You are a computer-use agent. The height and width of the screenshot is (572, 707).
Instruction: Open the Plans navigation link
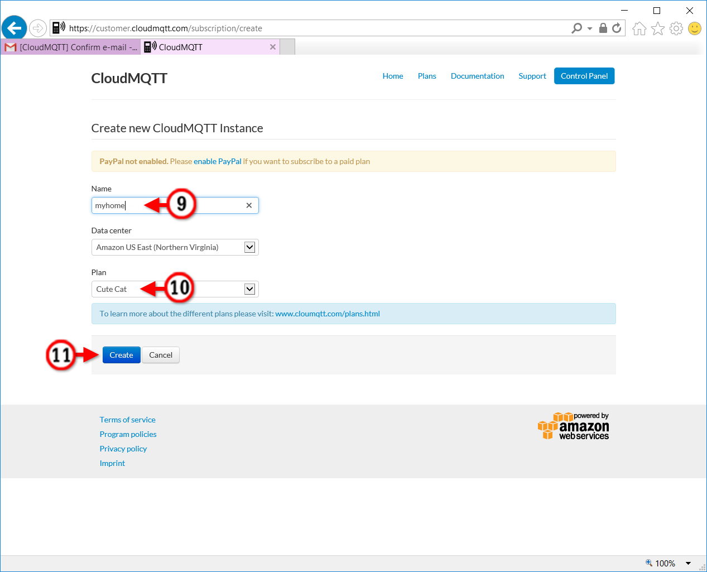coord(427,76)
